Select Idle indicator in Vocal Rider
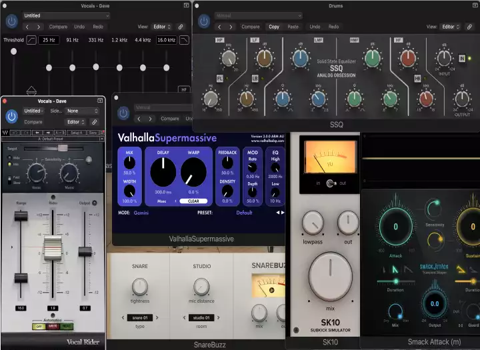 coord(9,165)
